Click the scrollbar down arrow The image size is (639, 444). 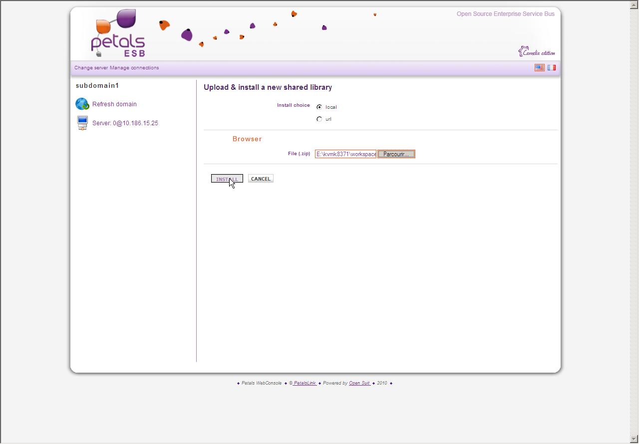click(x=635, y=439)
